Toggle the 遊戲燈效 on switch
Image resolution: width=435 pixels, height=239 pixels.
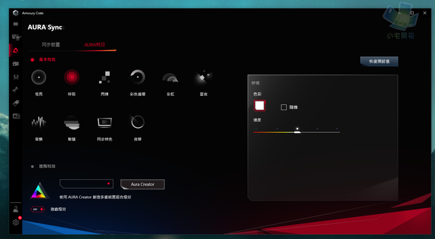(x=37, y=209)
